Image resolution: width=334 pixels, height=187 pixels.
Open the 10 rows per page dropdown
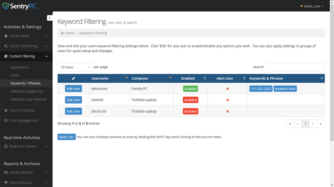(x=75, y=67)
